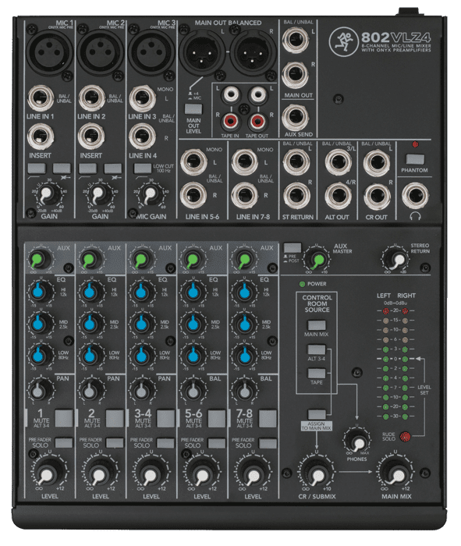Screen dimensions: 461x546
Task: Click the ALT OUT 3/L jack
Action: [338, 162]
